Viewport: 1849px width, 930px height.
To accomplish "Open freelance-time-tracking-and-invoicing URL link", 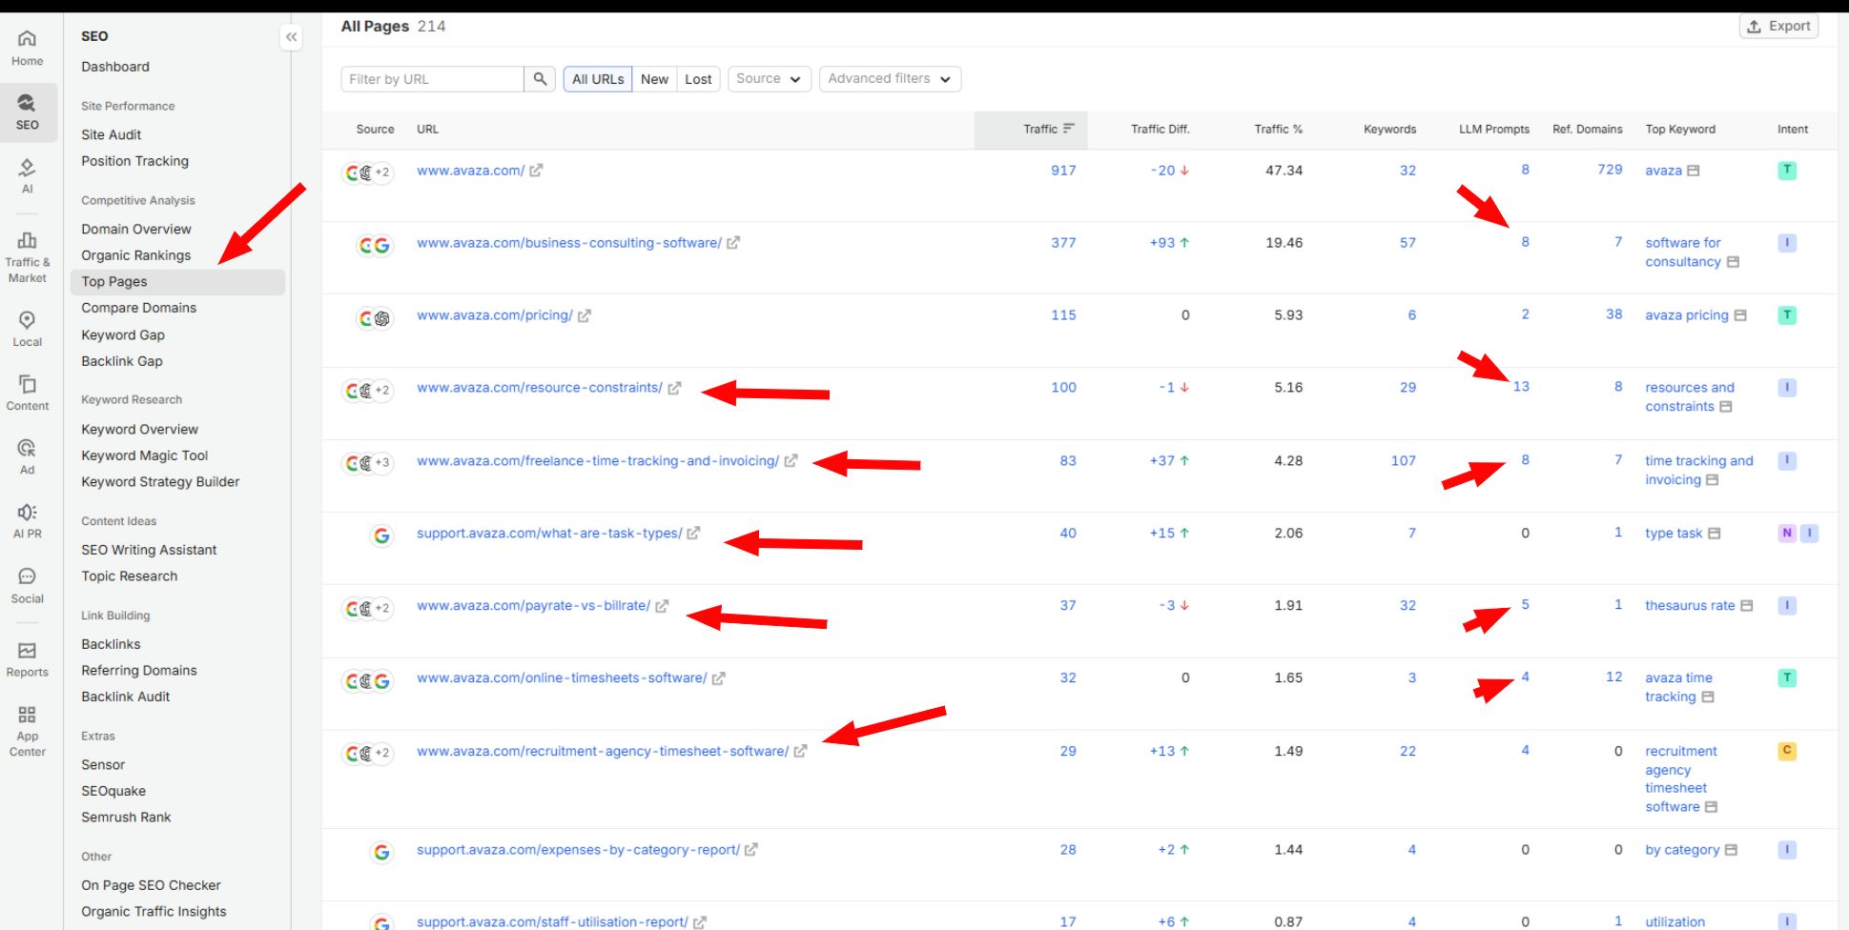I will click(x=598, y=461).
